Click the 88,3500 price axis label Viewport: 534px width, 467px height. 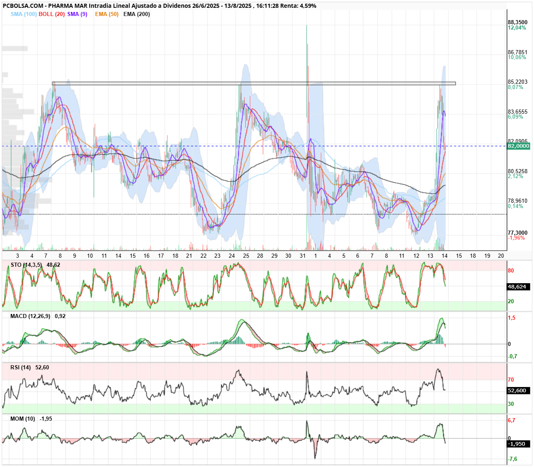[x=518, y=22]
